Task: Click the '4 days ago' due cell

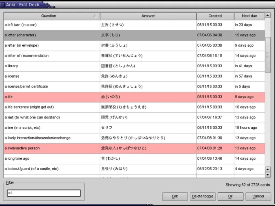Action: point(250,169)
